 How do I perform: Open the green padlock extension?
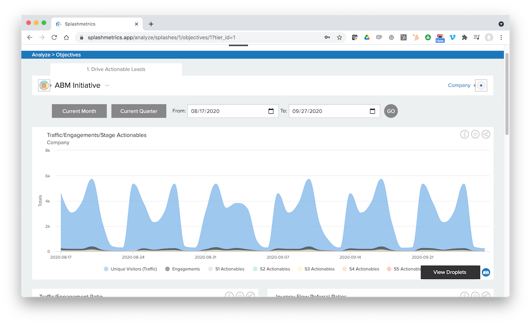click(x=428, y=38)
